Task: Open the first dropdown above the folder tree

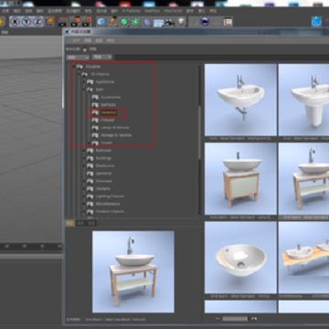Action: [79, 57]
